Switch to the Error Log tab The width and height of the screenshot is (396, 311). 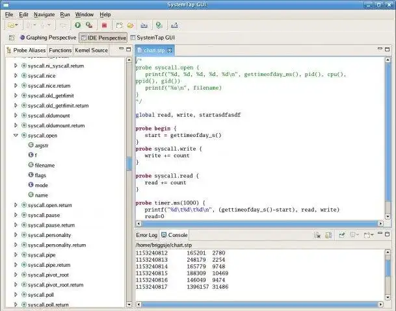(x=146, y=235)
